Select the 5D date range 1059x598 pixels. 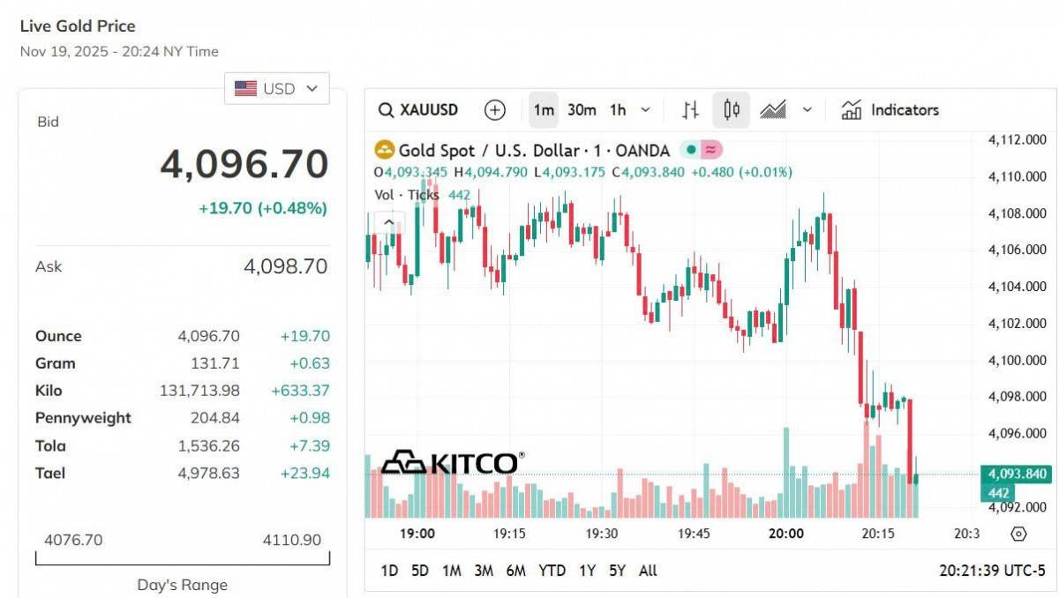click(420, 571)
